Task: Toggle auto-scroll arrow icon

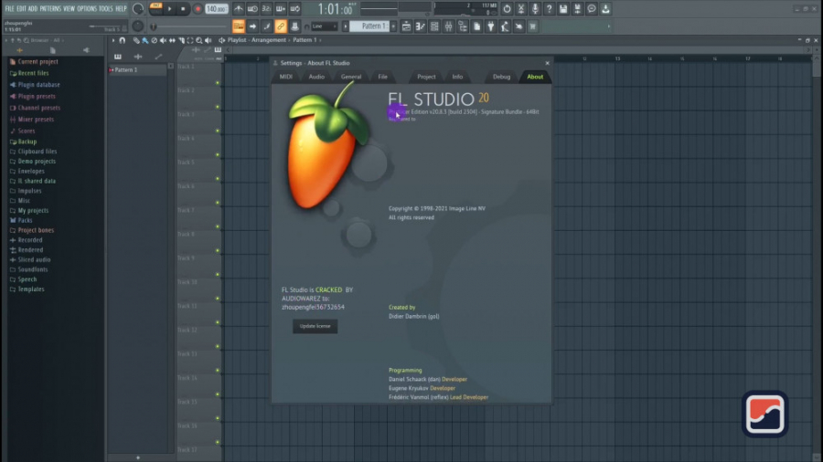Action: tap(252, 26)
